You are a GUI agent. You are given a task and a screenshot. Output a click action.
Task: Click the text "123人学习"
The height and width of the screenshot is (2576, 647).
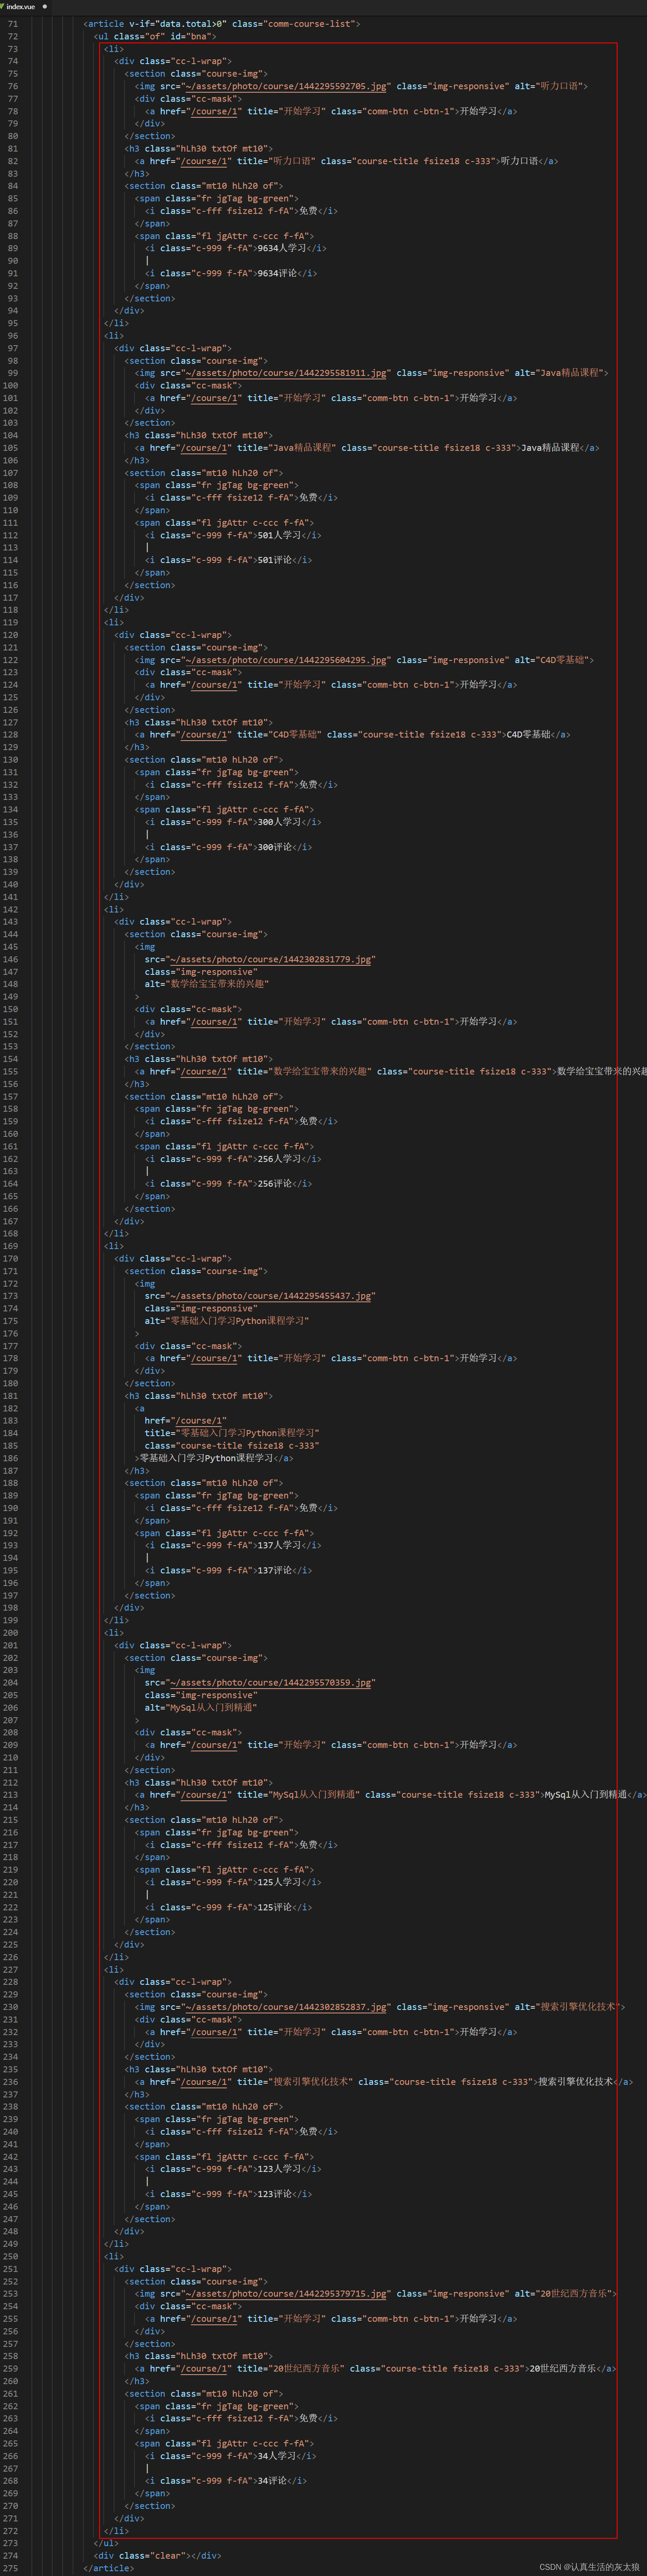click(x=279, y=2169)
